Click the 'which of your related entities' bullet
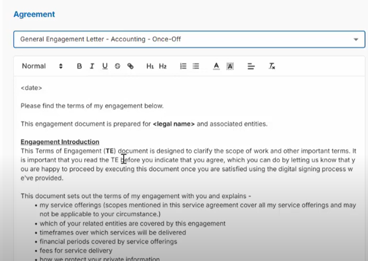Screen dimensions: 368x261 (x=132, y=223)
